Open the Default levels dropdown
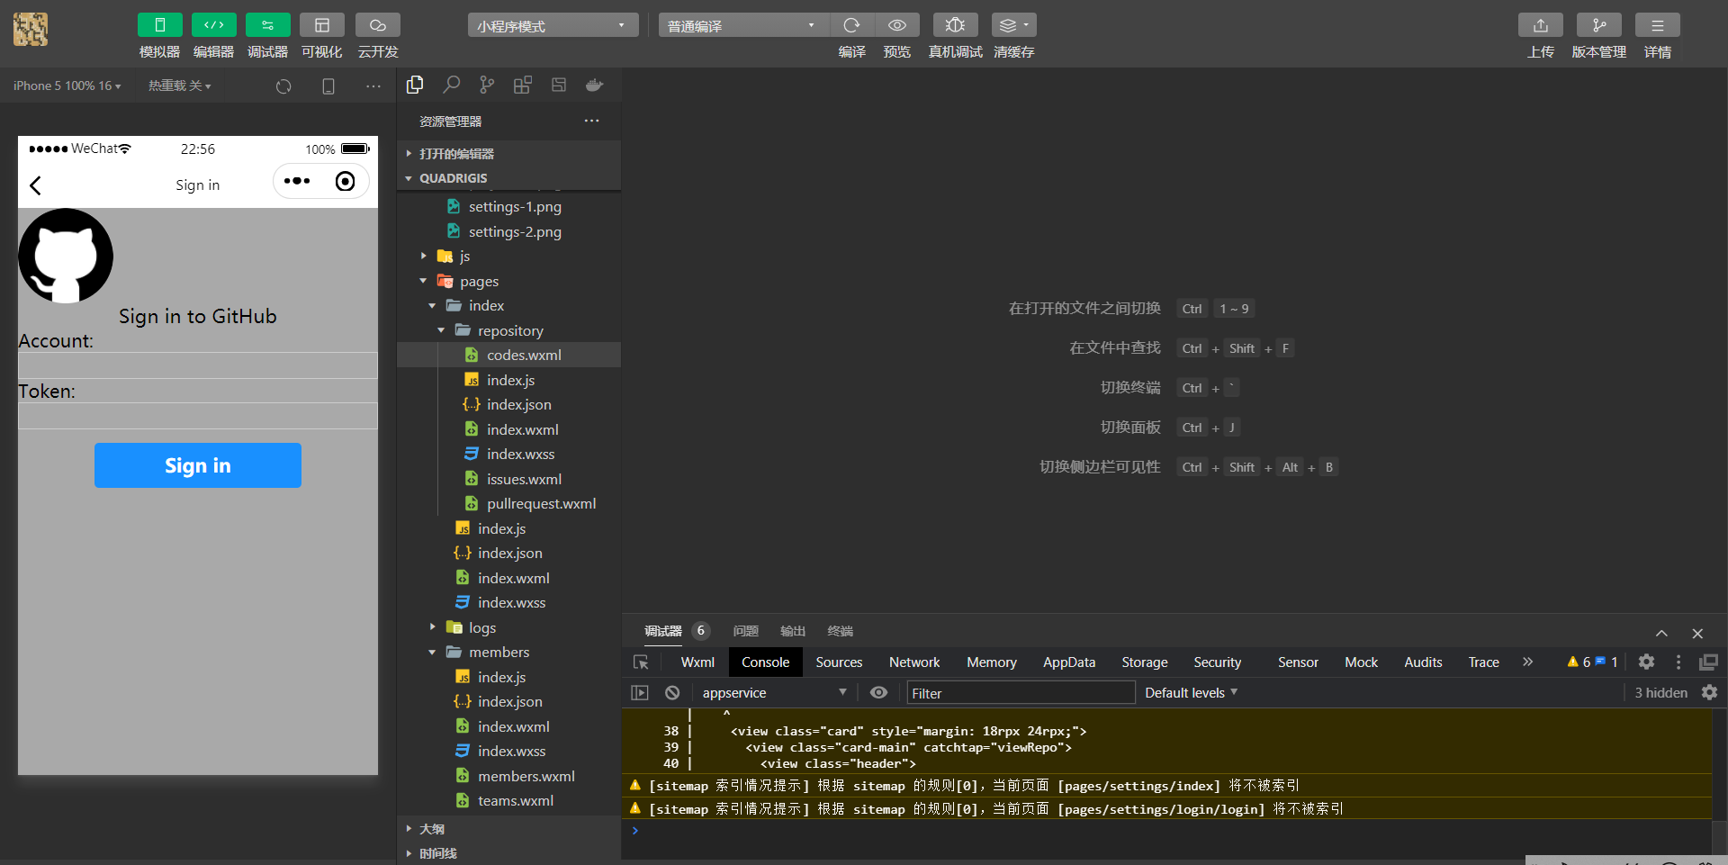 [x=1191, y=692]
